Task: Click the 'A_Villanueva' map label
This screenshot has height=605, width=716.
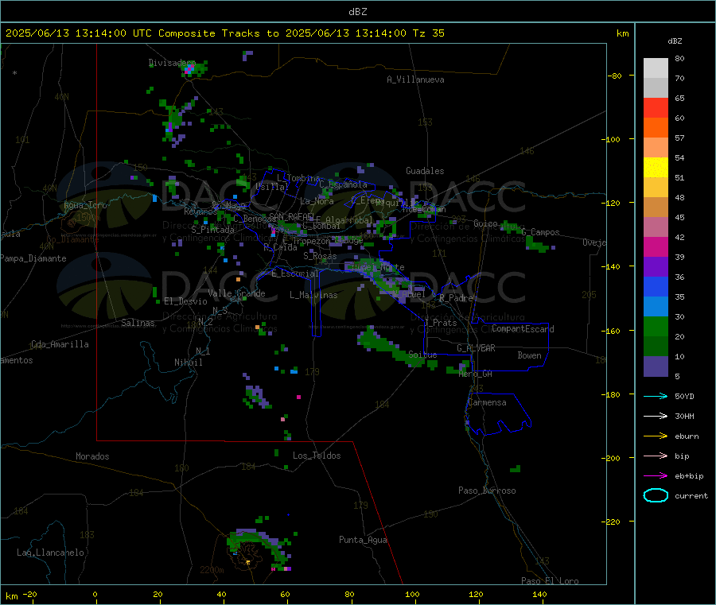Action: pos(415,80)
